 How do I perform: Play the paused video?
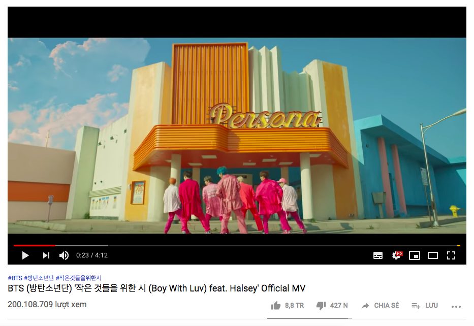pyautogui.click(x=25, y=255)
